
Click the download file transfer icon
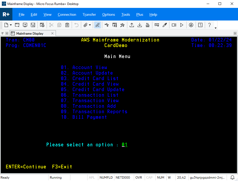[140, 25]
